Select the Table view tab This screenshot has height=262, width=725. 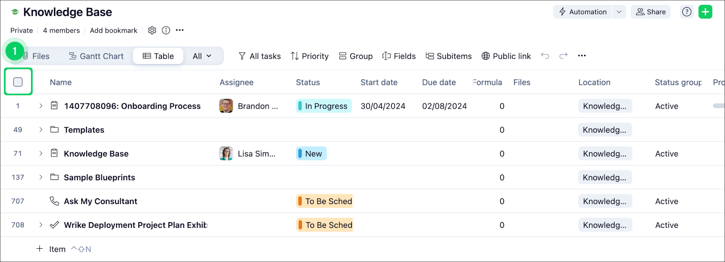(x=158, y=56)
